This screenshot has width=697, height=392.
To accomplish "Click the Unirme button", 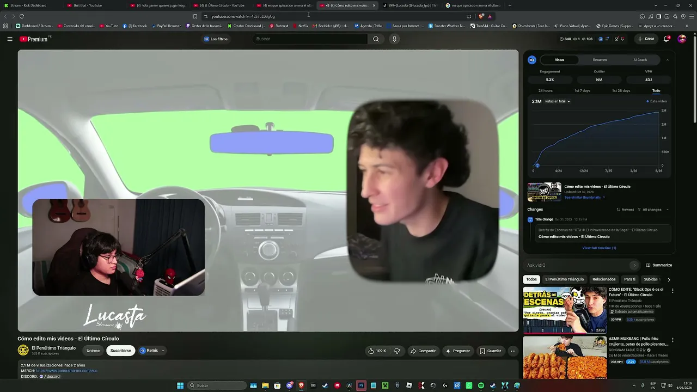I will 93,351.
